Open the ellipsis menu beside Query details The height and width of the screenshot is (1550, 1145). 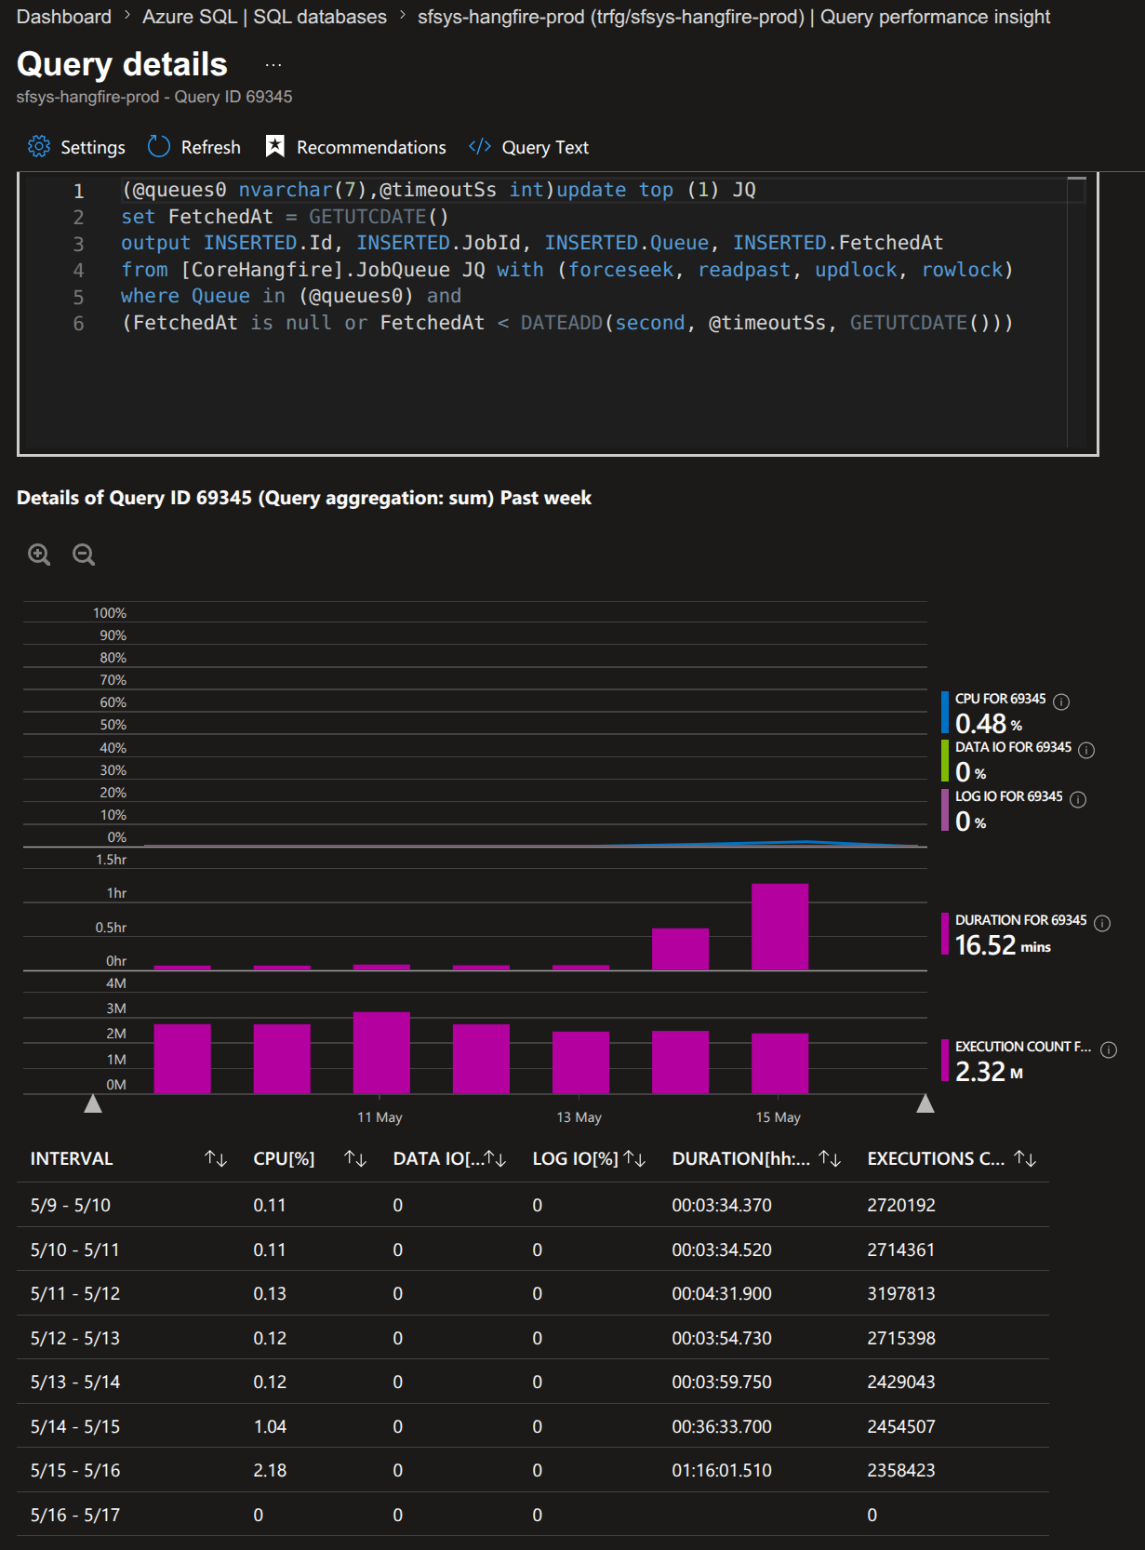coord(273,65)
